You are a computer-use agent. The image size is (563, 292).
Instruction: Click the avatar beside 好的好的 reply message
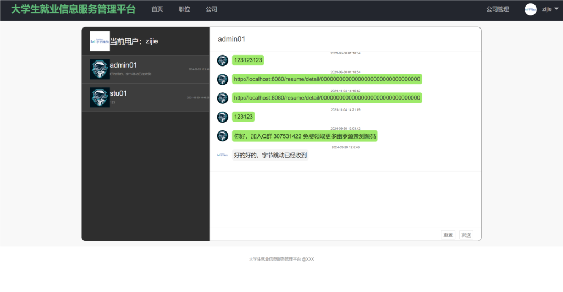click(x=223, y=155)
